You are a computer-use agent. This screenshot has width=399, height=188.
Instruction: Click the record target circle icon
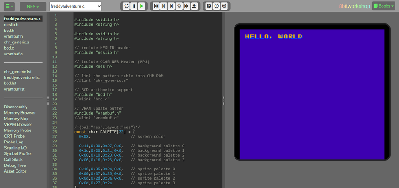tap(224, 6)
